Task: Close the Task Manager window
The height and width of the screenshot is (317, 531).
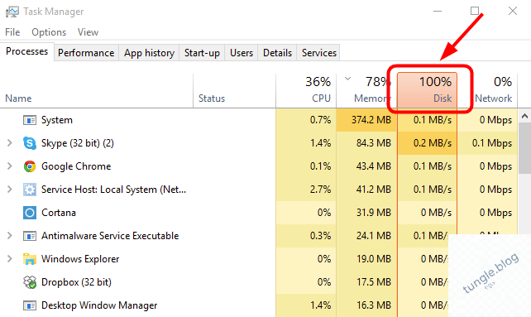Action: tap(513, 12)
